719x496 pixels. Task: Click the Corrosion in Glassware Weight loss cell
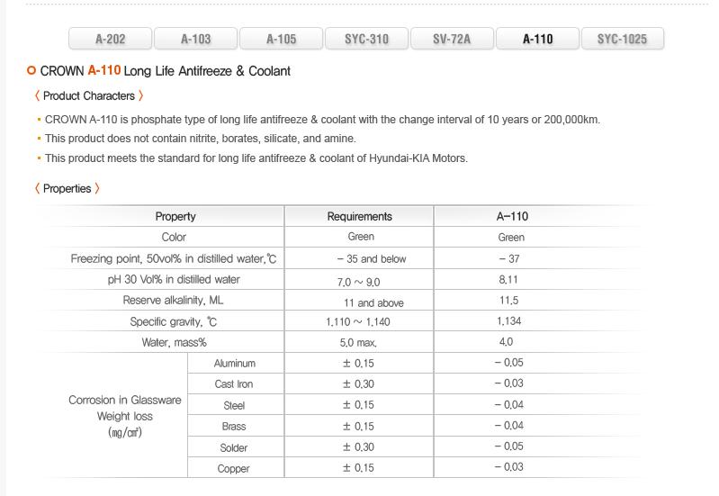click(x=124, y=416)
